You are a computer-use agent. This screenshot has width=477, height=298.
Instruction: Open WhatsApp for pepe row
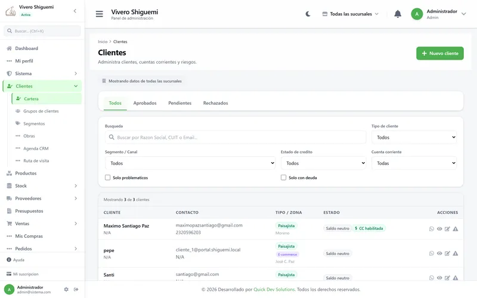click(431, 253)
